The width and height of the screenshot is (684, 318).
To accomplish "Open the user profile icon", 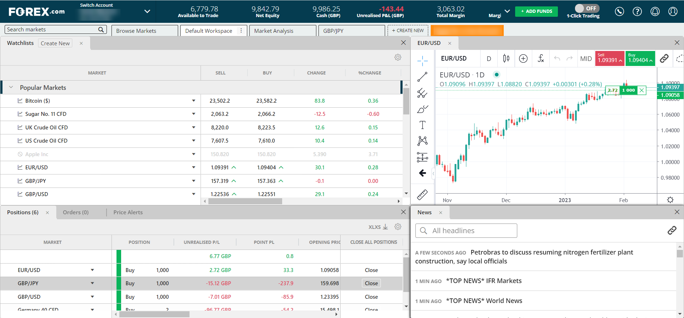I will [x=673, y=11].
